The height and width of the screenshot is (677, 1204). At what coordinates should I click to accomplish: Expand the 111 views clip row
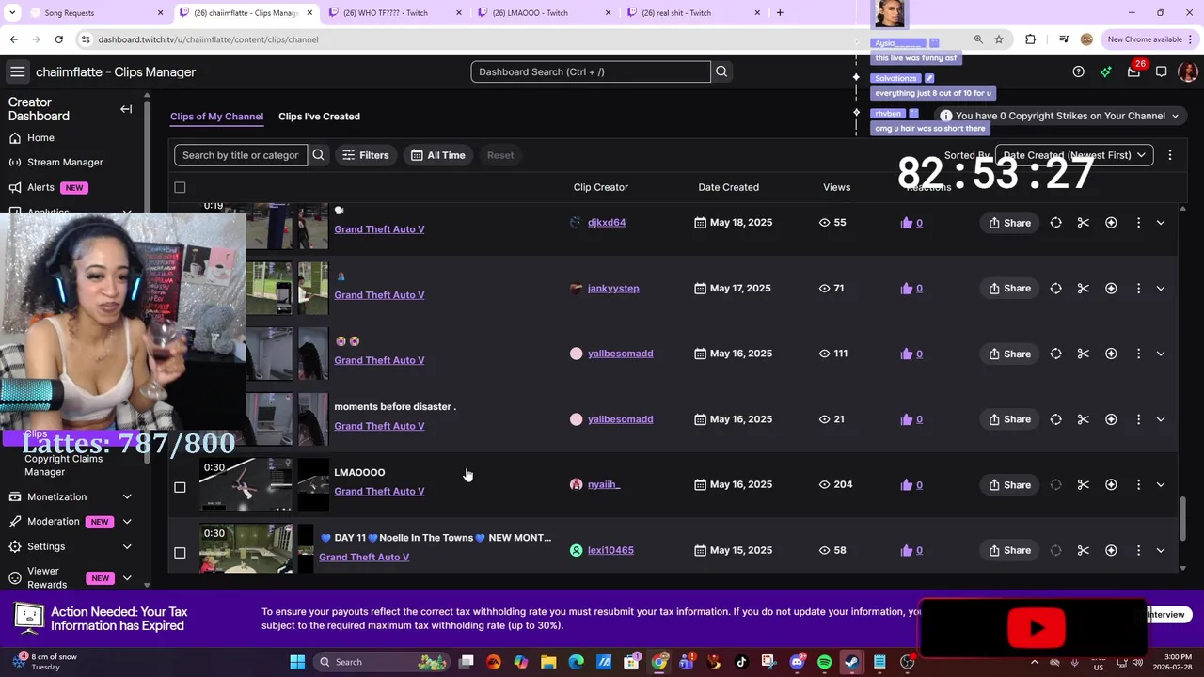click(x=1160, y=354)
